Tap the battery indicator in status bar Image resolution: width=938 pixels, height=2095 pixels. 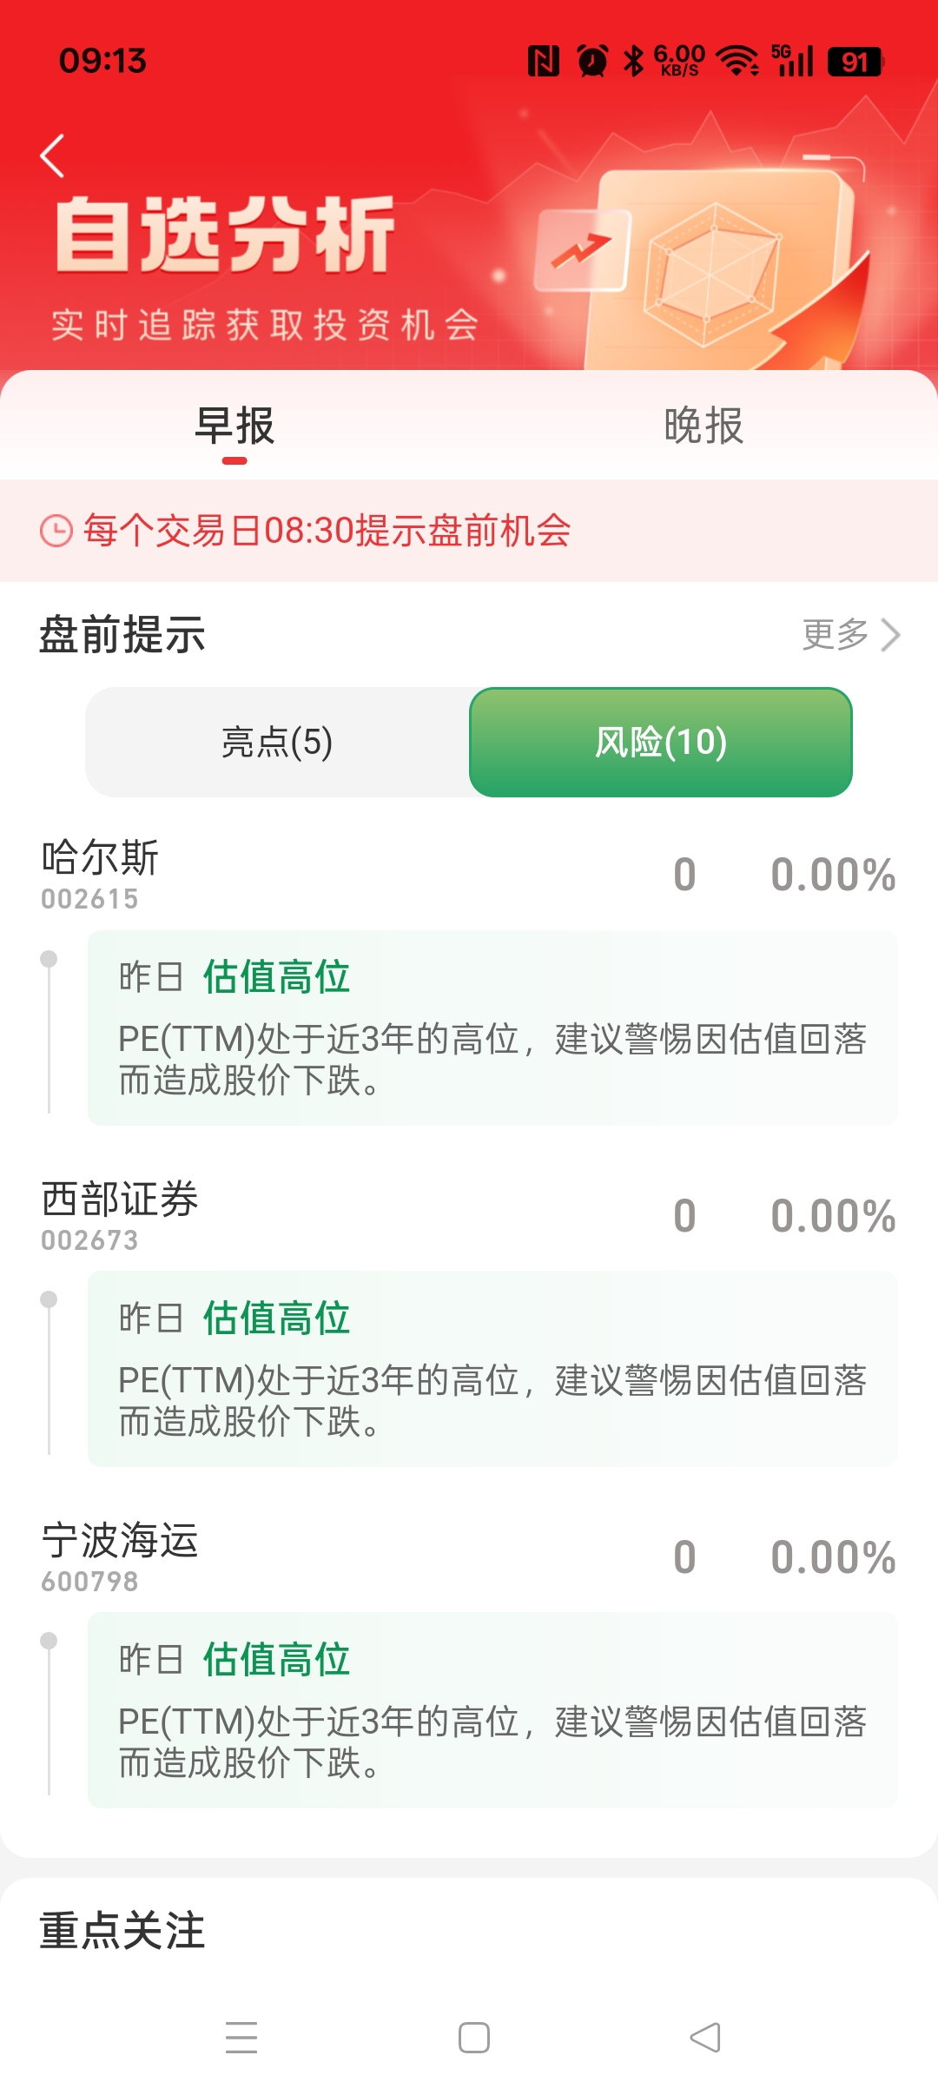(855, 62)
